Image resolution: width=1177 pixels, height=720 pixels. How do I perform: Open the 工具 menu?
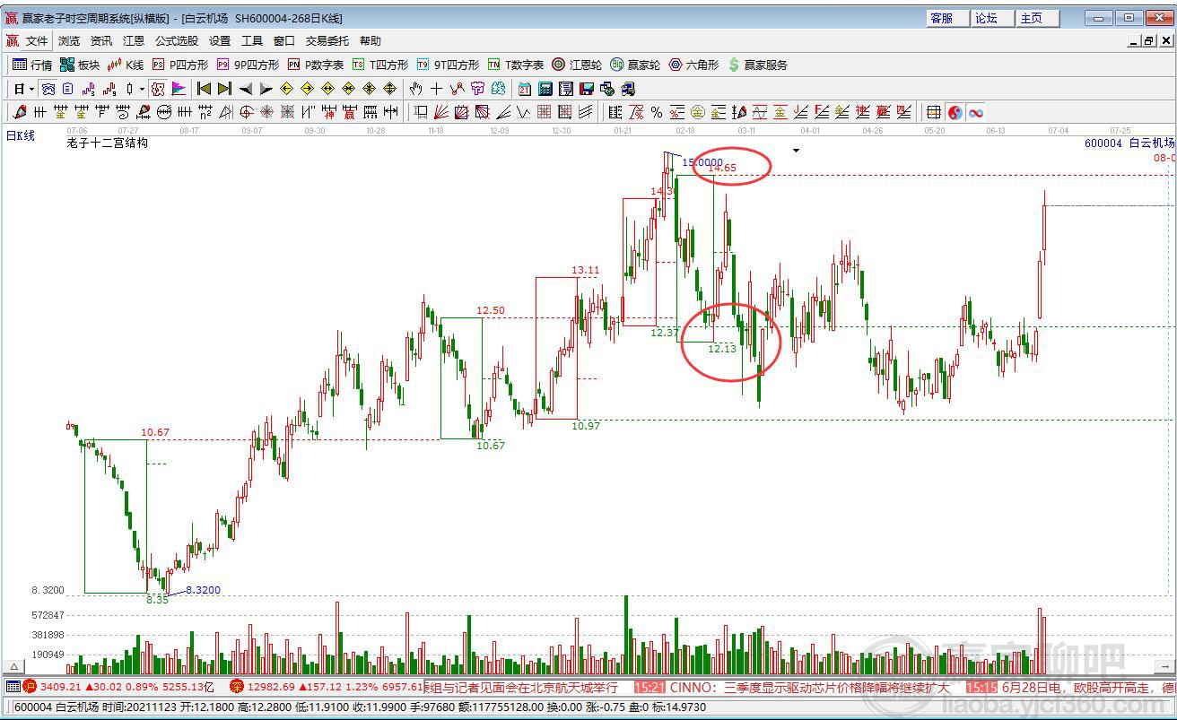pos(252,40)
